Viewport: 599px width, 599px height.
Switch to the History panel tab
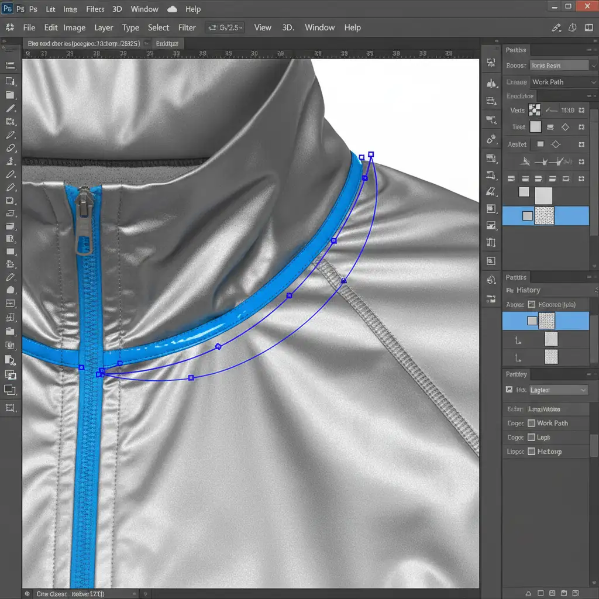[x=528, y=290]
